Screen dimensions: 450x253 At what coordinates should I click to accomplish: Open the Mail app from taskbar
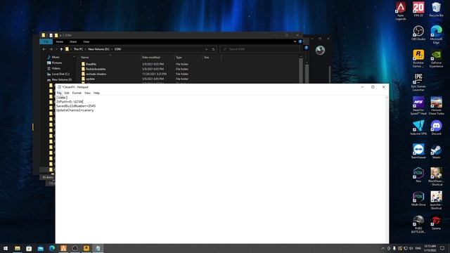pos(41,248)
